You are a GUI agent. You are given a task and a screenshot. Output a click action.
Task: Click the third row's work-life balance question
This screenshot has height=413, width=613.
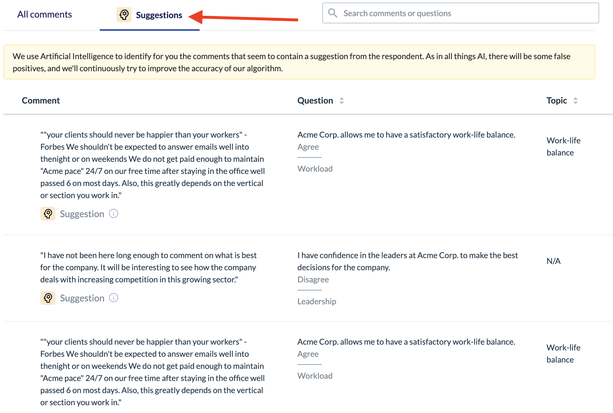pyautogui.click(x=406, y=342)
